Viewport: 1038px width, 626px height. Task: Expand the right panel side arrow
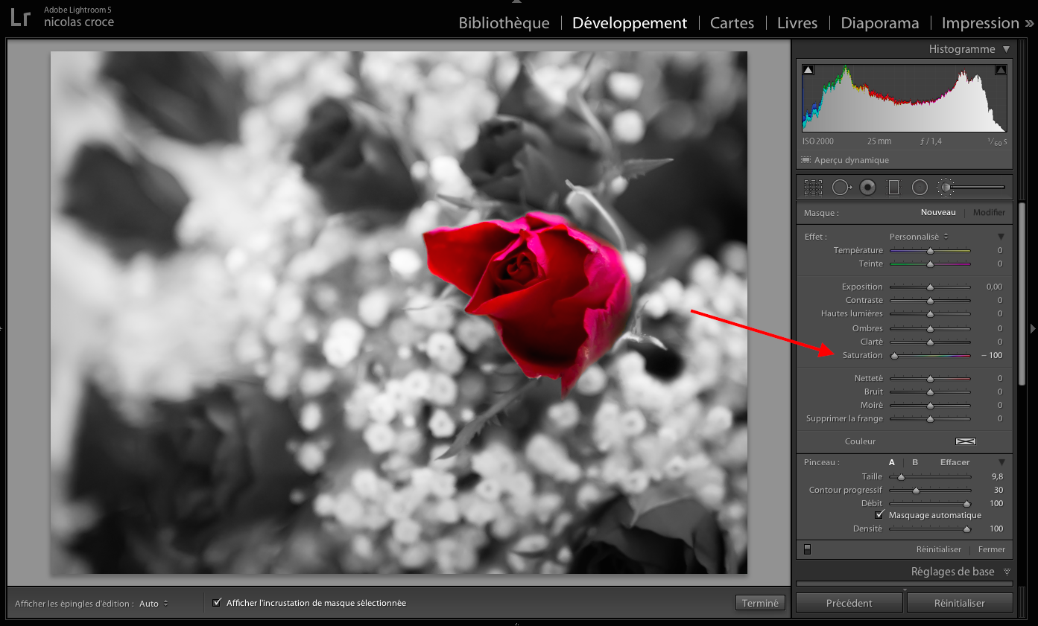tap(1033, 328)
